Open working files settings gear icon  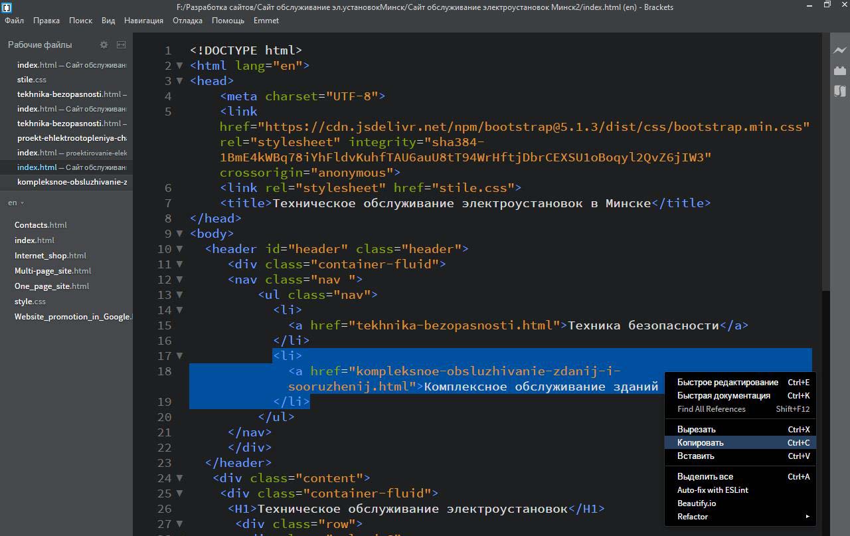pos(104,45)
